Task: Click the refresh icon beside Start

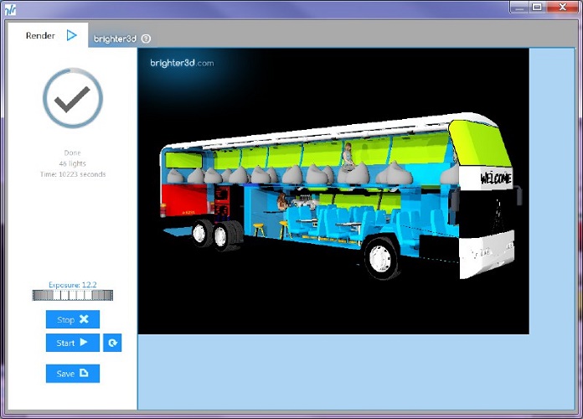Action: (x=112, y=343)
